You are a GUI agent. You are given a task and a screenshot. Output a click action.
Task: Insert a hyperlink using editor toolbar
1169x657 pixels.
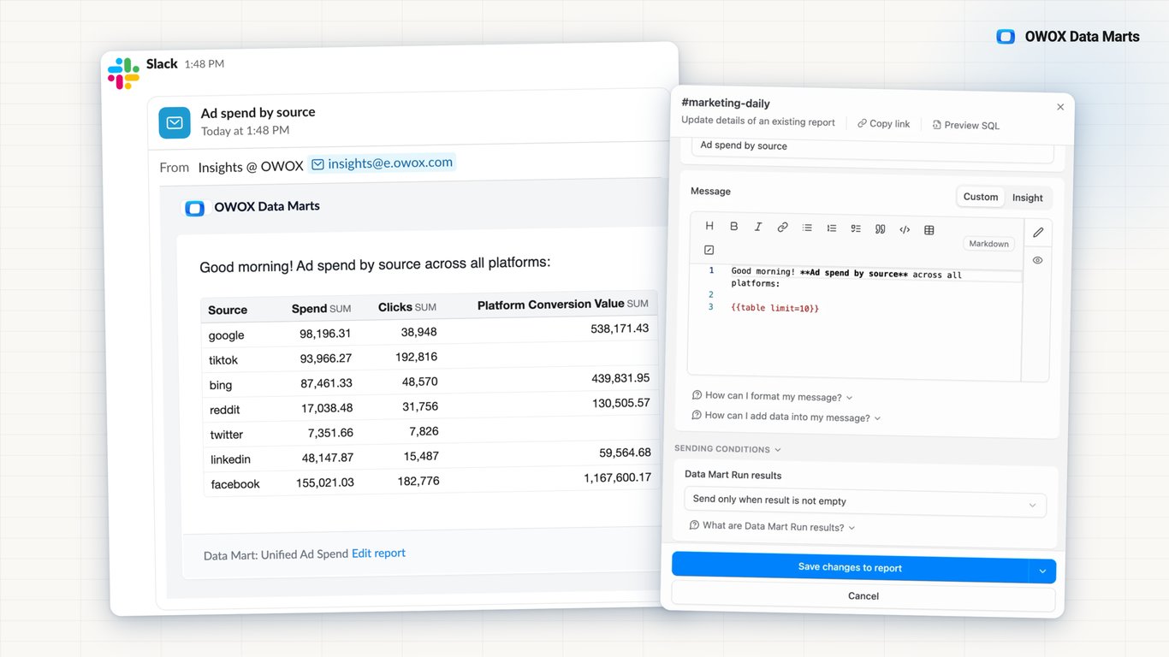pyautogui.click(x=782, y=228)
